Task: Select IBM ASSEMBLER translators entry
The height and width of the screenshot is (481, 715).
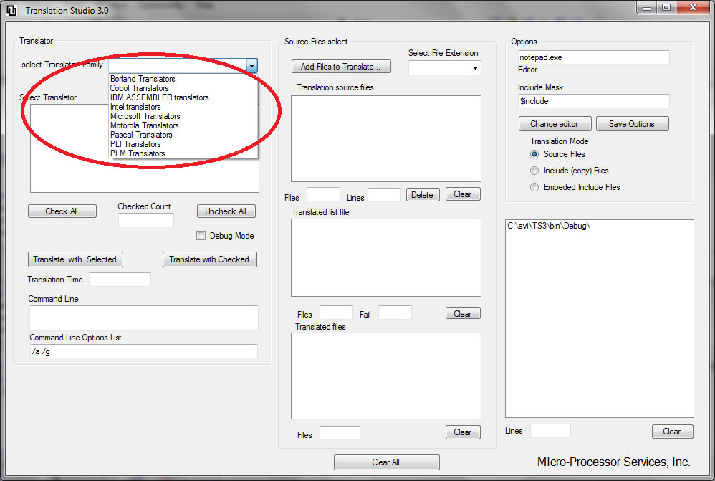Action: (x=159, y=97)
